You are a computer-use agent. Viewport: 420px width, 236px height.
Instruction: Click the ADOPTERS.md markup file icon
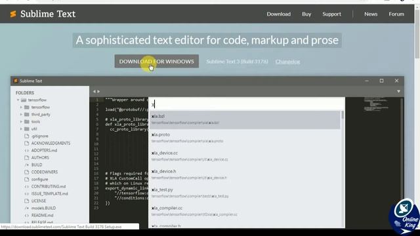coord(26,150)
